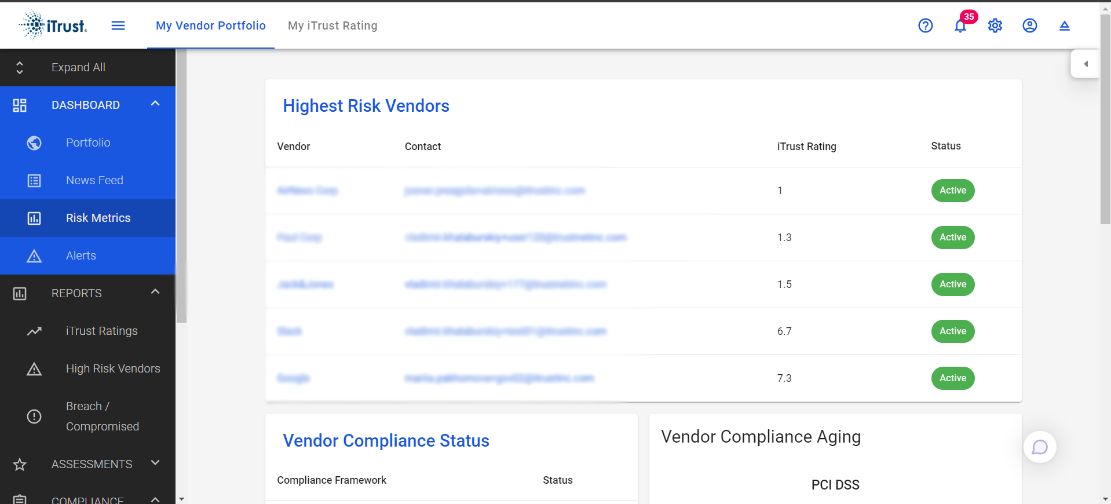
Task: Expand the ASSESSMENTS section
Action: (155, 463)
